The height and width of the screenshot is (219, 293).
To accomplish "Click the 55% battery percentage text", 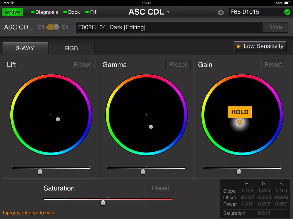I will coord(280,3).
